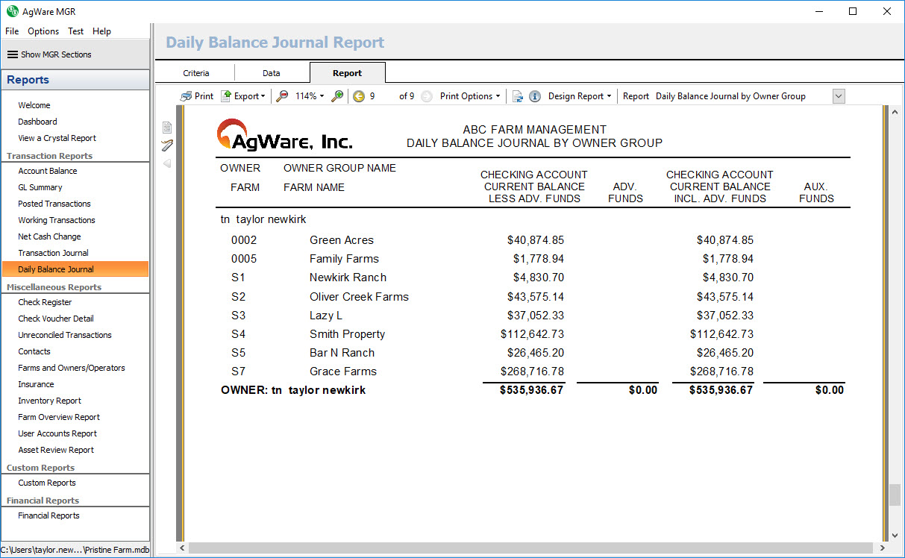Select Check Register in the sidebar

(45, 302)
